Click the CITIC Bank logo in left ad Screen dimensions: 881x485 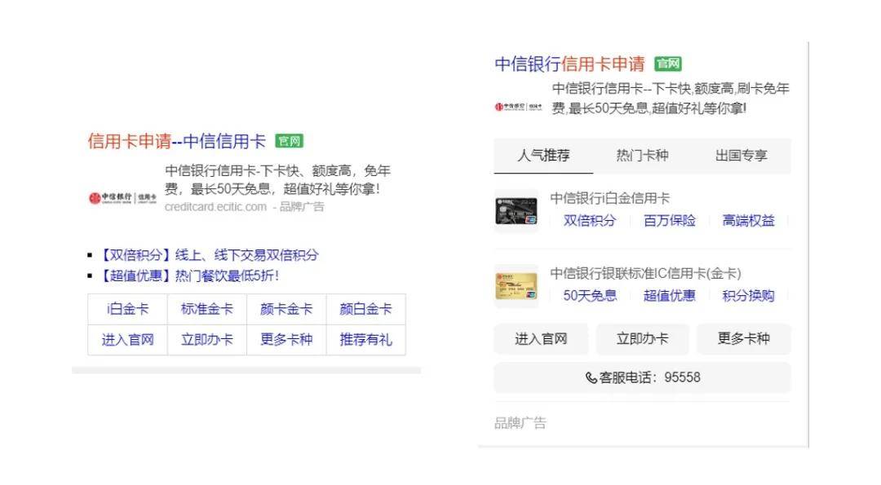click(122, 197)
